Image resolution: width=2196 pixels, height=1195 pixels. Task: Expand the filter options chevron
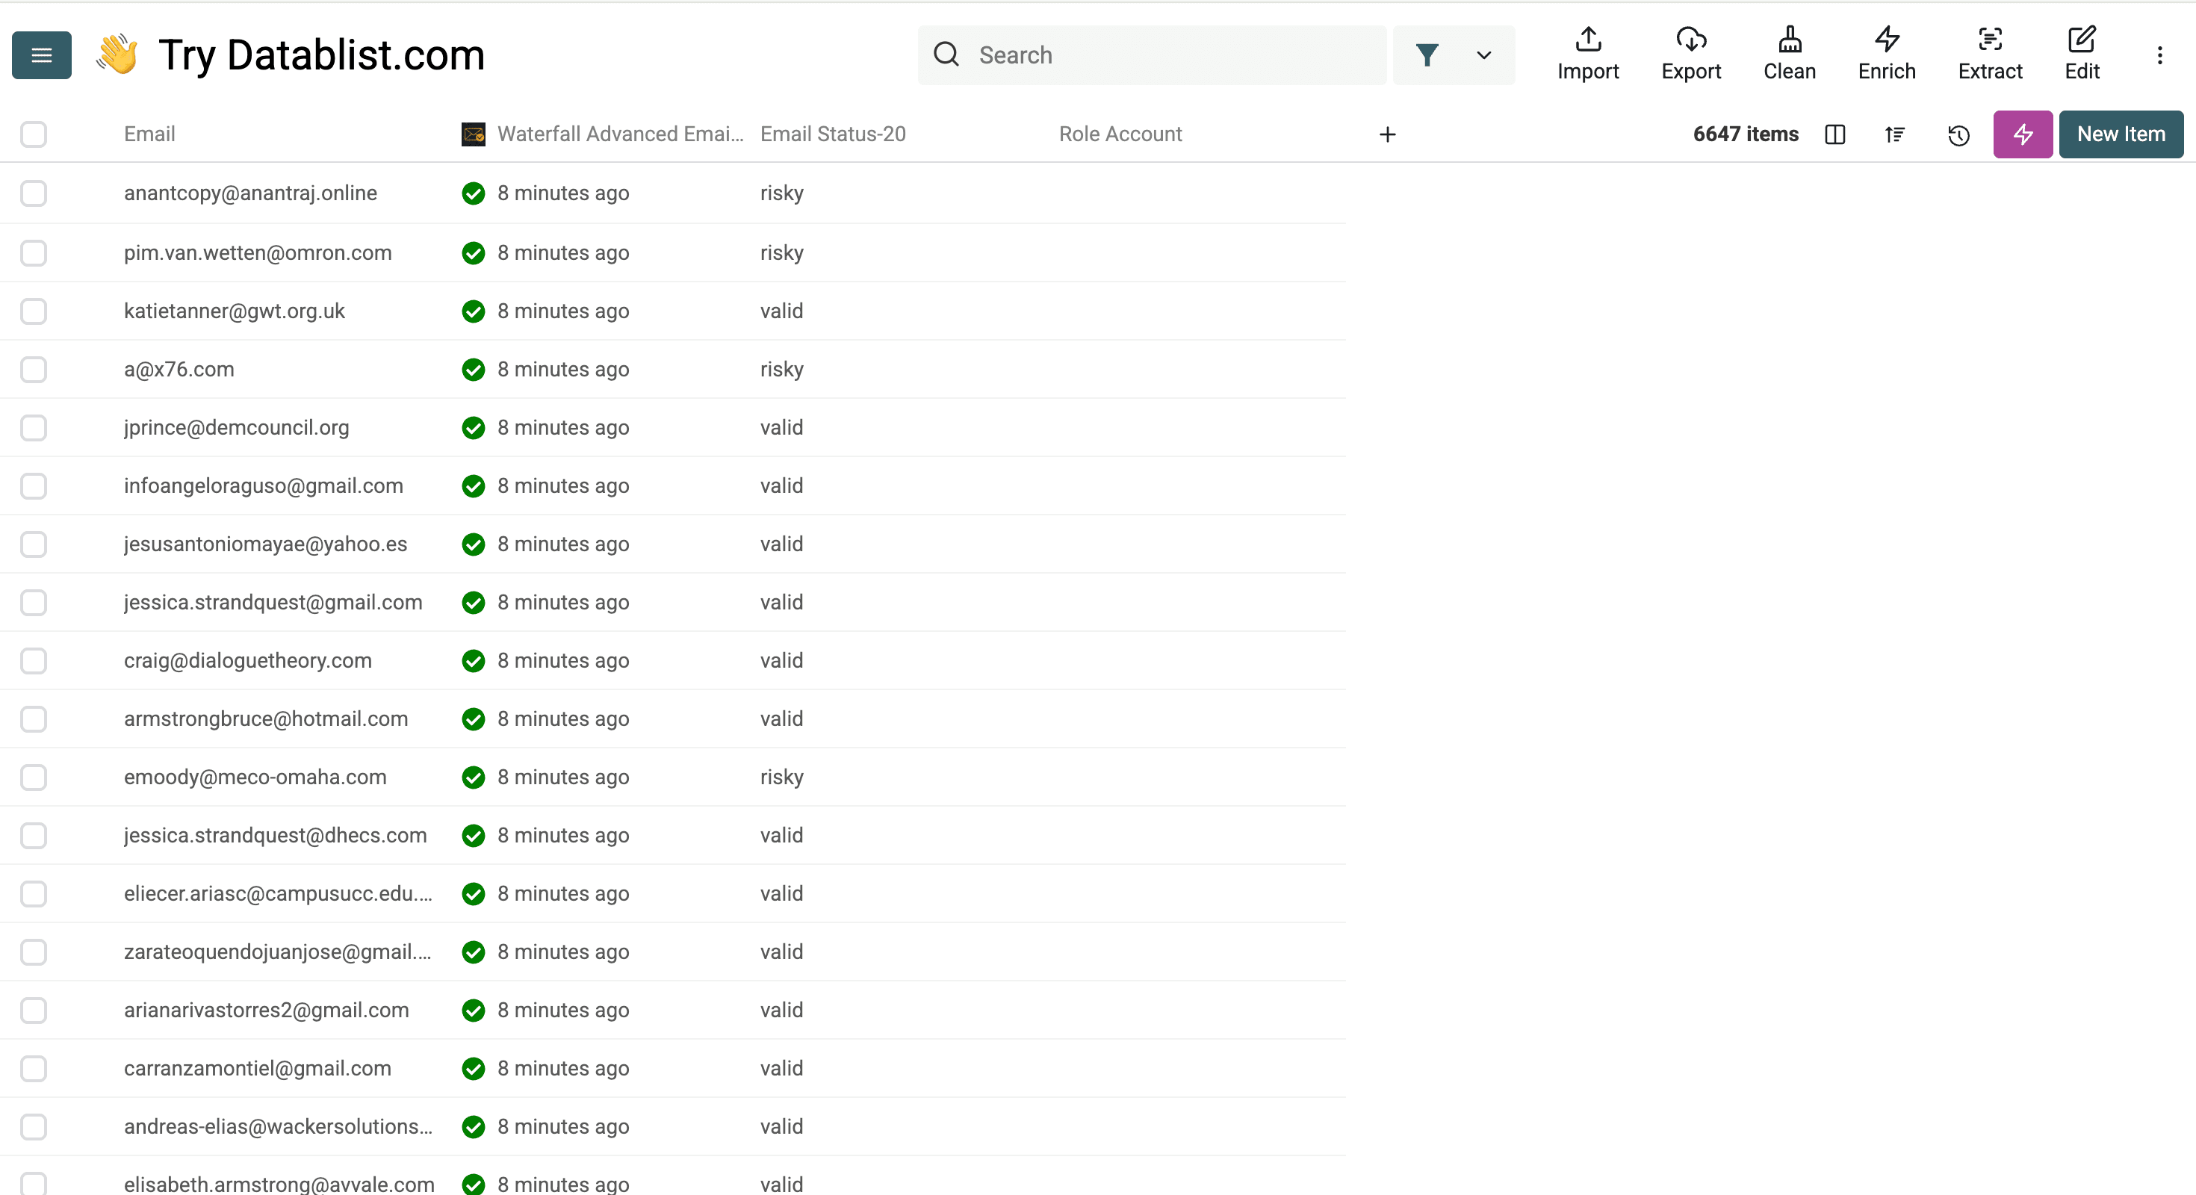1483,55
